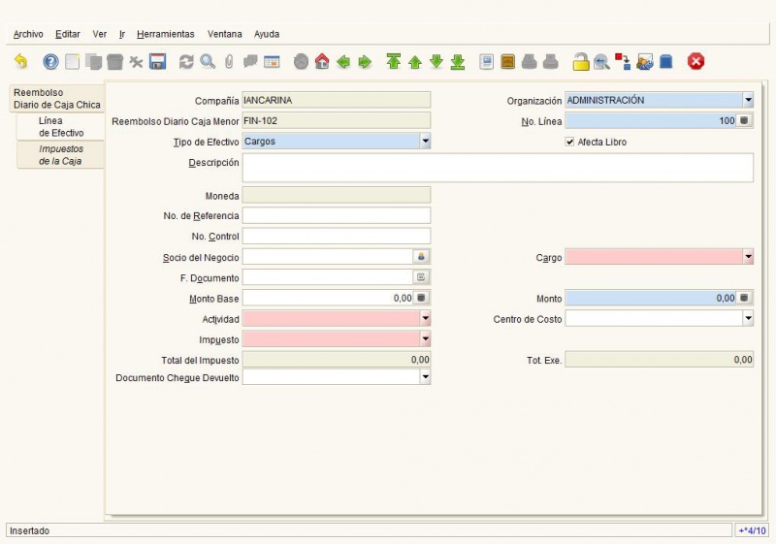Screen dimensions: 776x544
Task: Click the undo changes arrow icon
Action: click(x=20, y=62)
